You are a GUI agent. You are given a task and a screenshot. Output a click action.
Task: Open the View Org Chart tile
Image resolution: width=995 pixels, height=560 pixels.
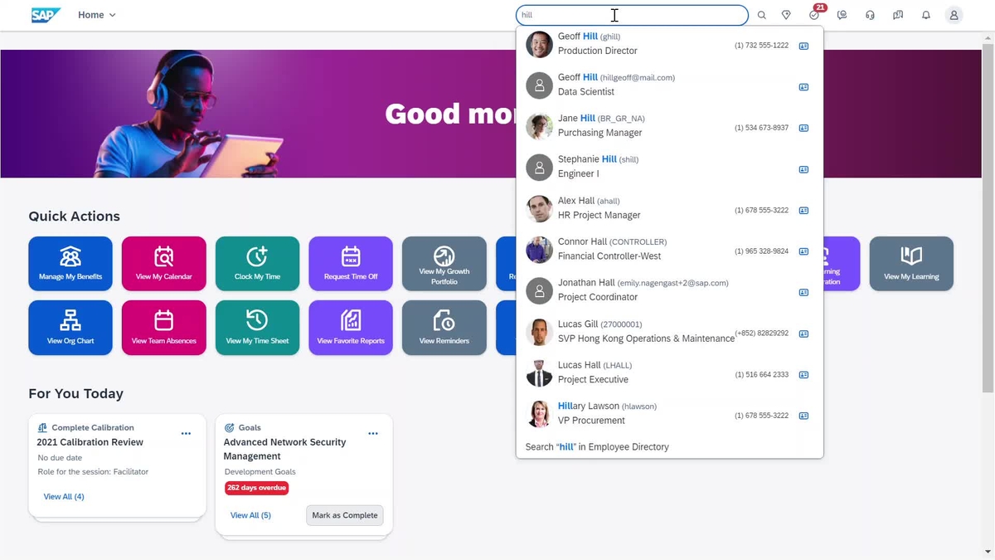70,328
